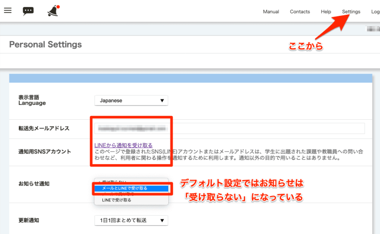This screenshot has height=234, width=380.
Task: Click the Personal Settings page heading
Action: click(x=46, y=45)
